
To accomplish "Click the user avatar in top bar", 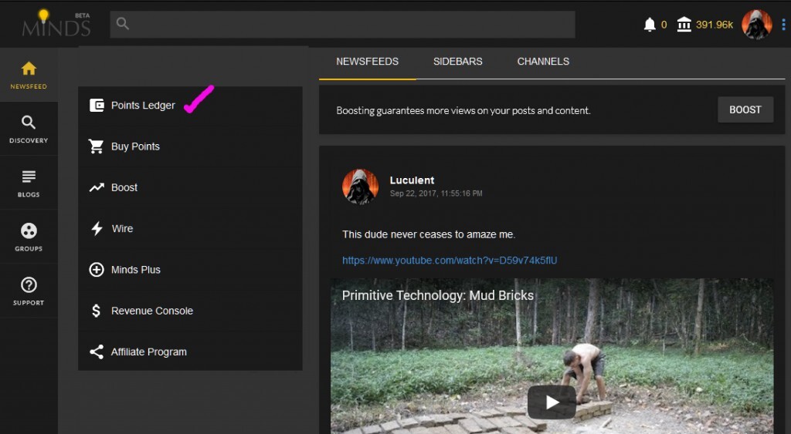I will click(756, 25).
